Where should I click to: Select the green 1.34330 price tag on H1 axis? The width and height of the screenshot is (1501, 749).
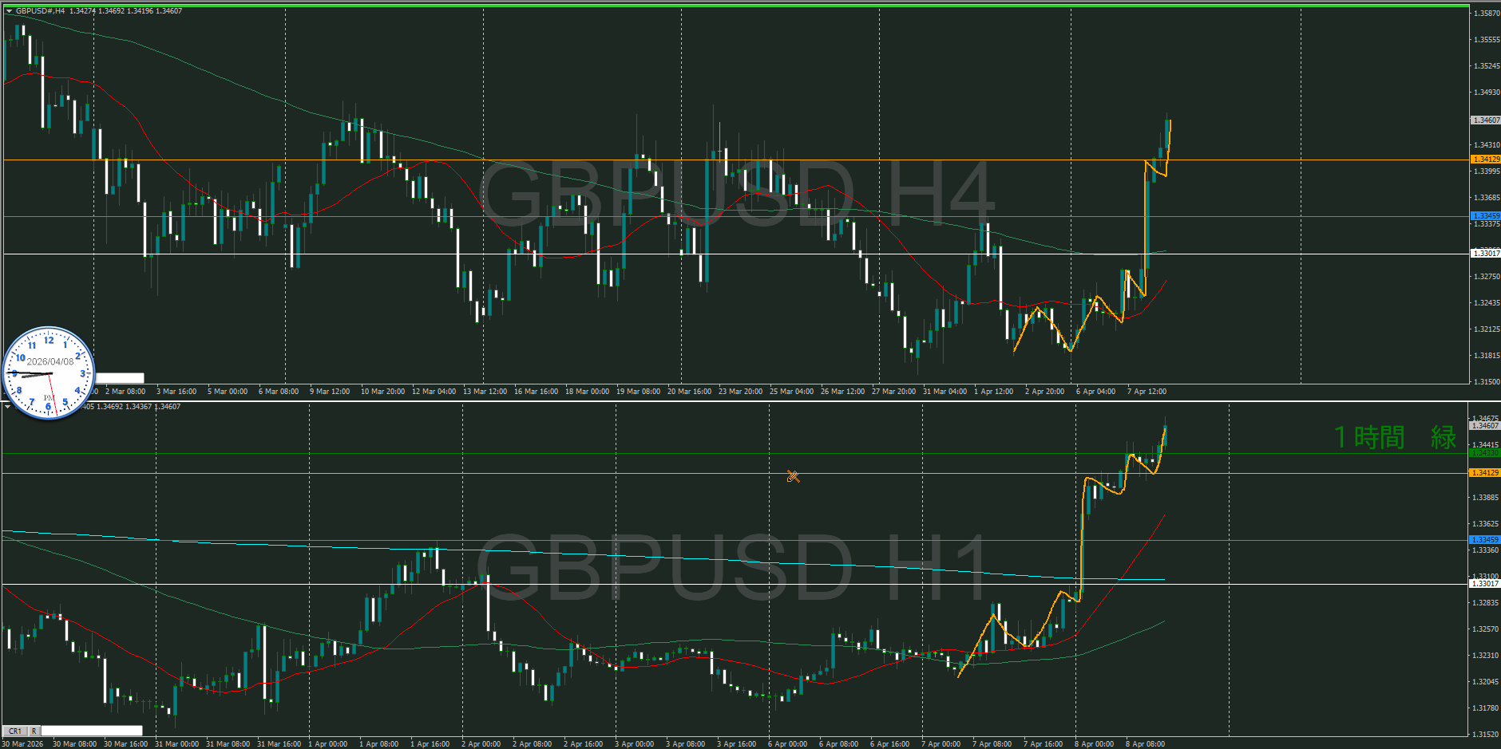(1485, 453)
